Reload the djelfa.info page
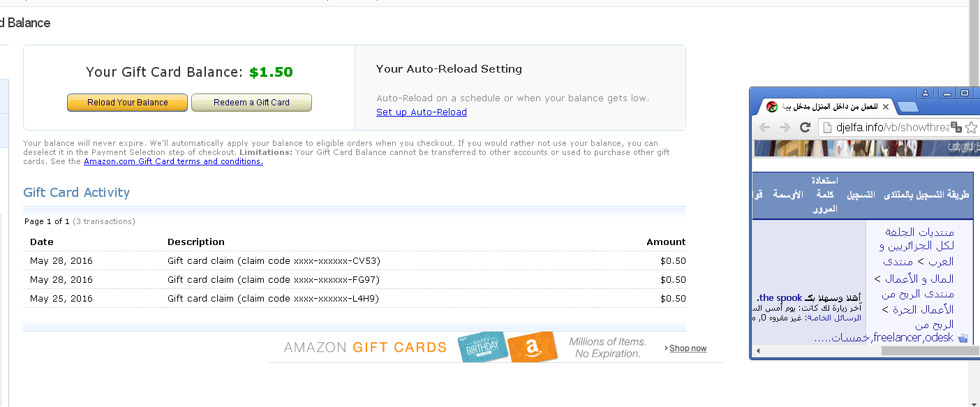The image size is (980, 407). pyautogui.click(x=805, y=127)
